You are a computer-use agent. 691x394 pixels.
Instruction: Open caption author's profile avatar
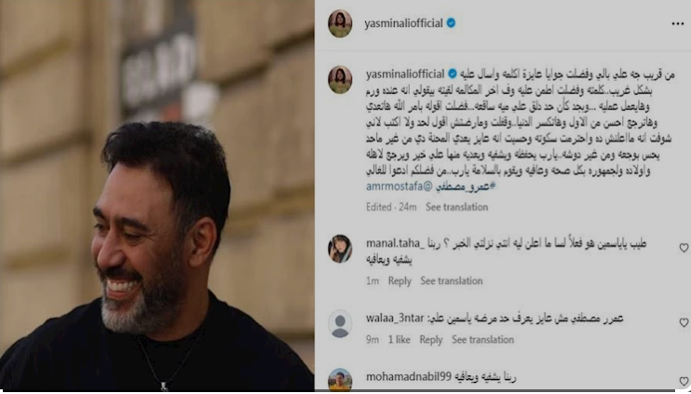click(x=340, y=80)
